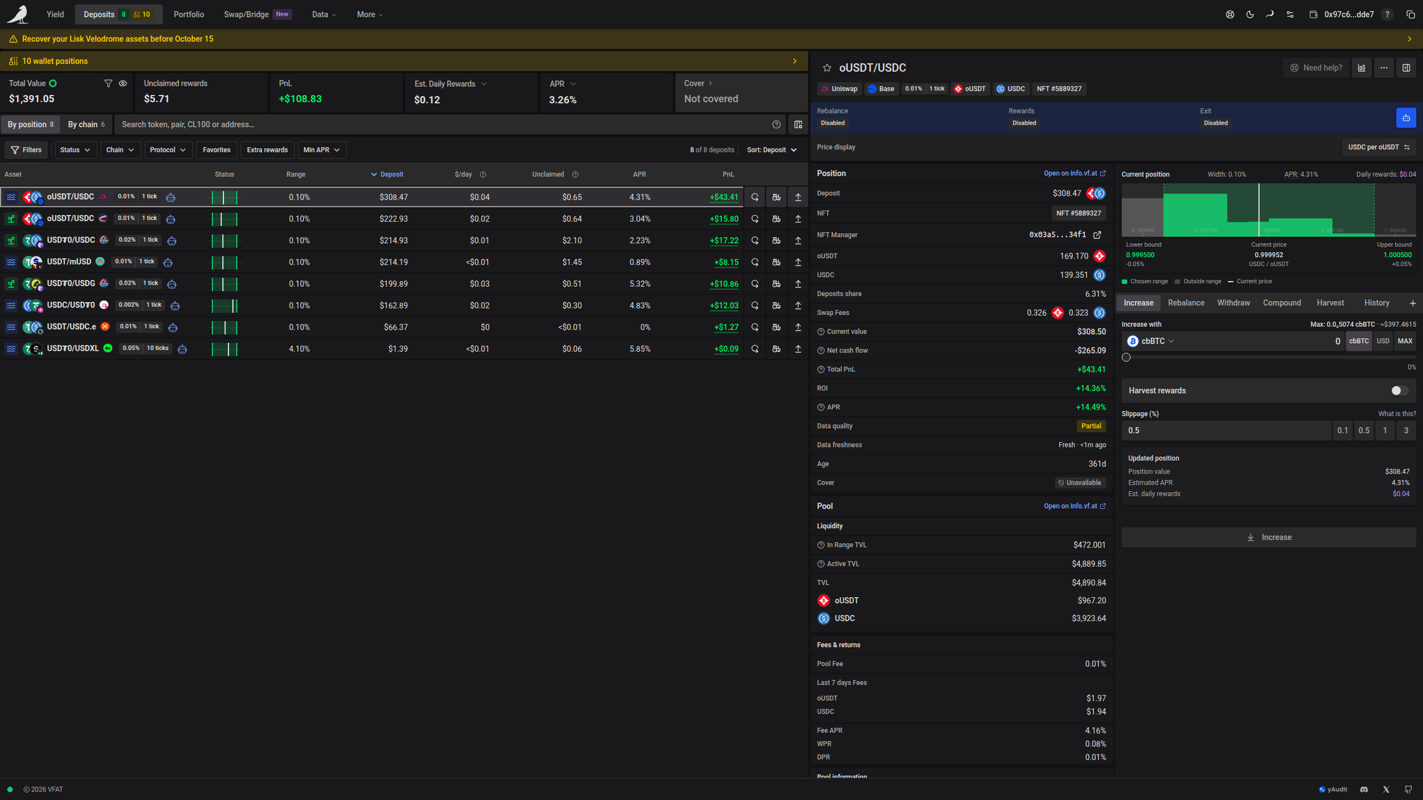
Task: Open the Sort: Deposit dropdown
Action: (x=772, y=150)
